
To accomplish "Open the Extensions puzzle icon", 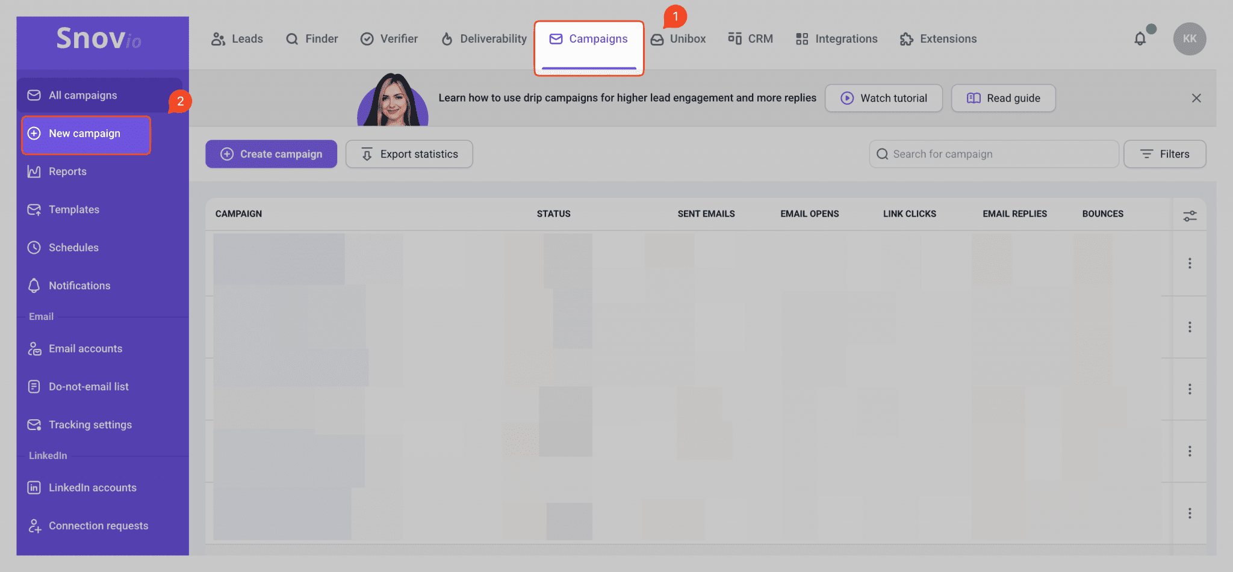I will click(906, 38).
